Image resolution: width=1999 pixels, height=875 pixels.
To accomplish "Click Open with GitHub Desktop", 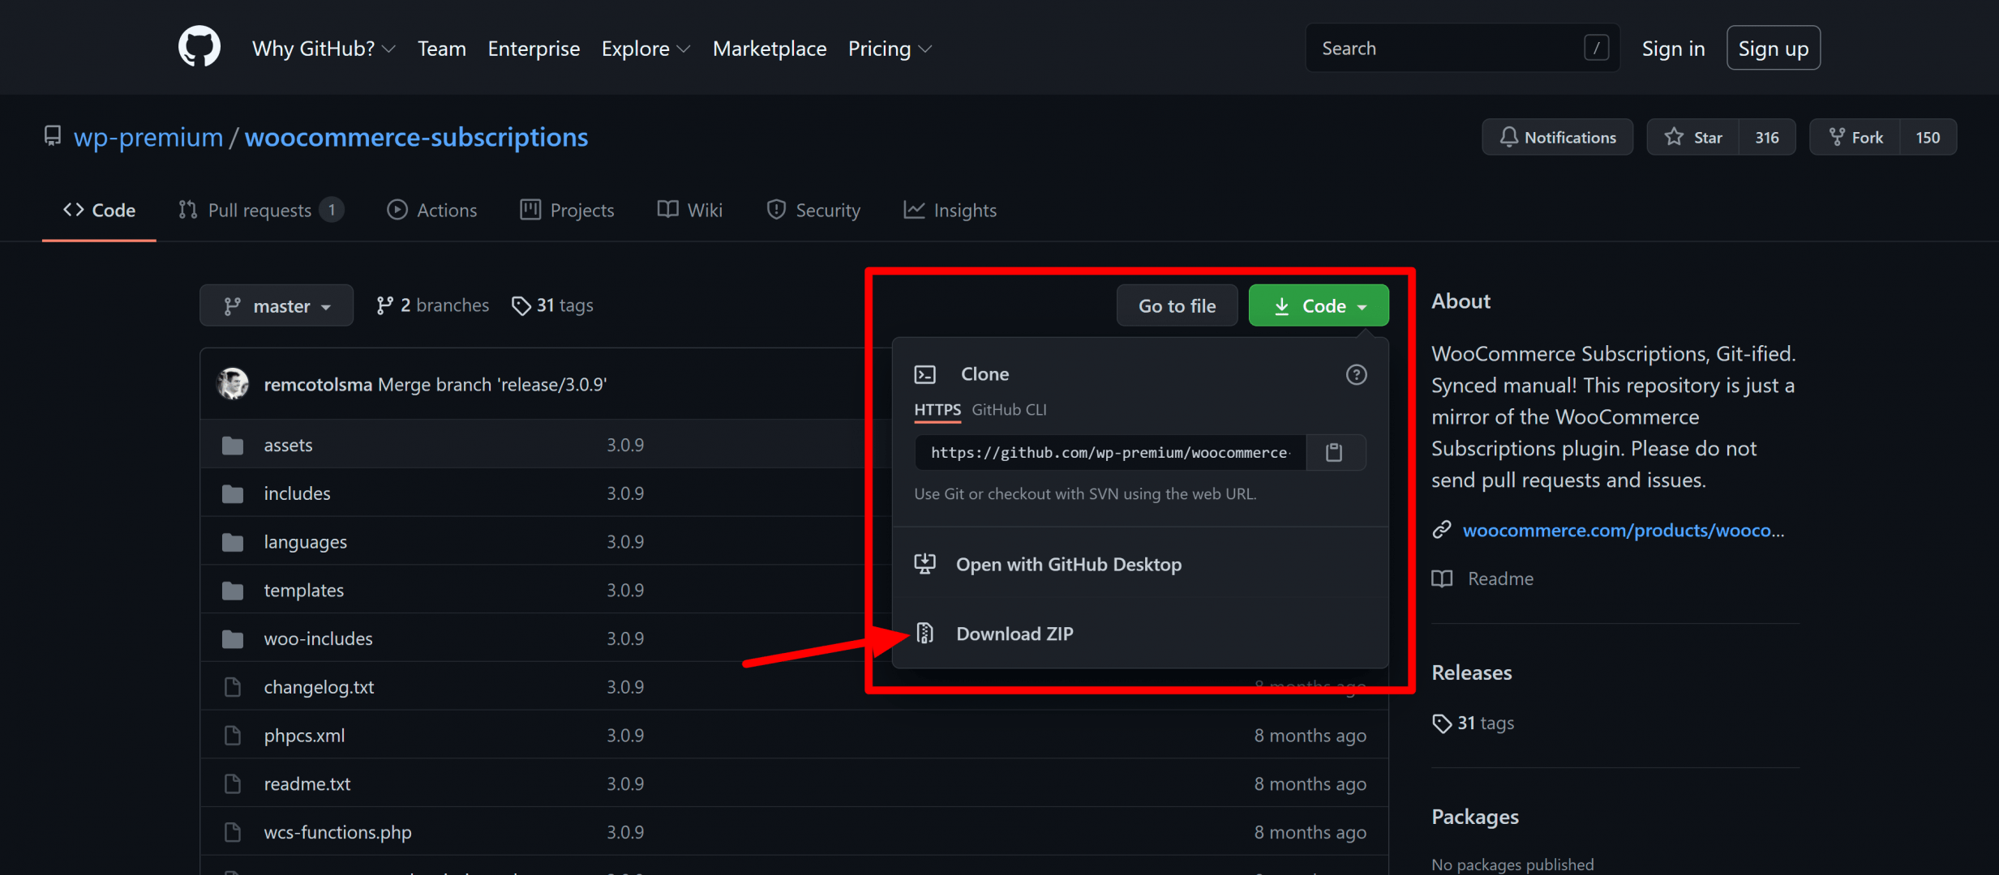I will [1068, 565].
